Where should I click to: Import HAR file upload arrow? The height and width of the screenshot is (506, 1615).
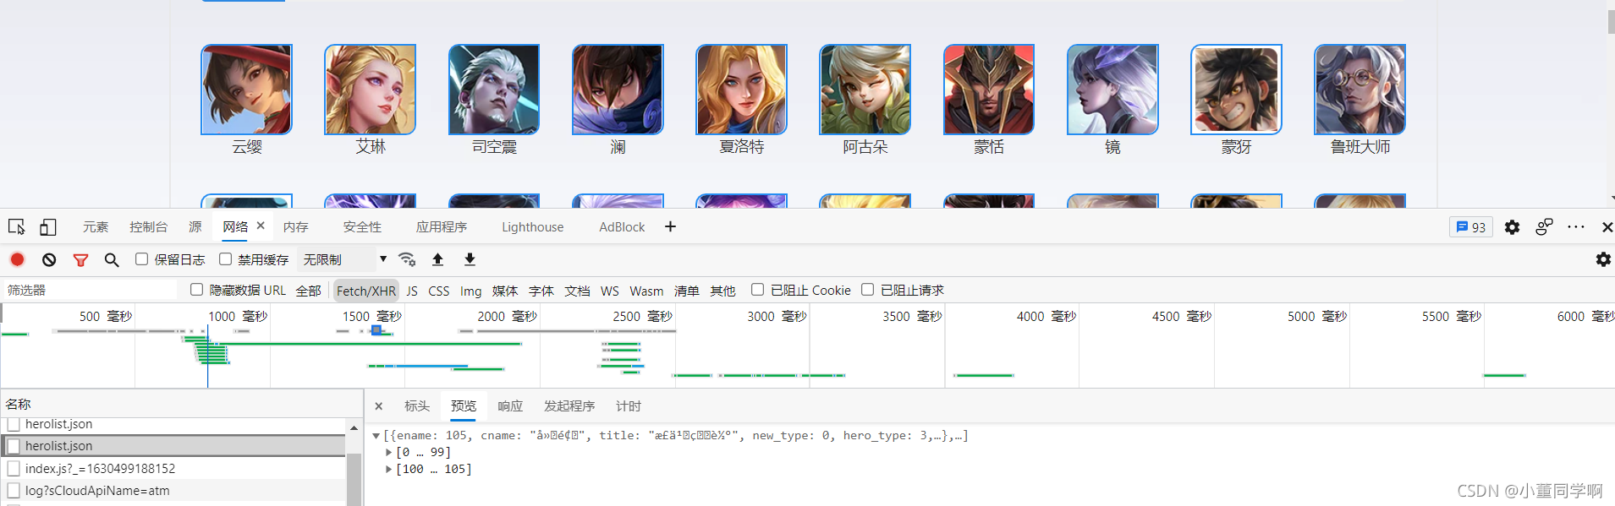point(437,259)
